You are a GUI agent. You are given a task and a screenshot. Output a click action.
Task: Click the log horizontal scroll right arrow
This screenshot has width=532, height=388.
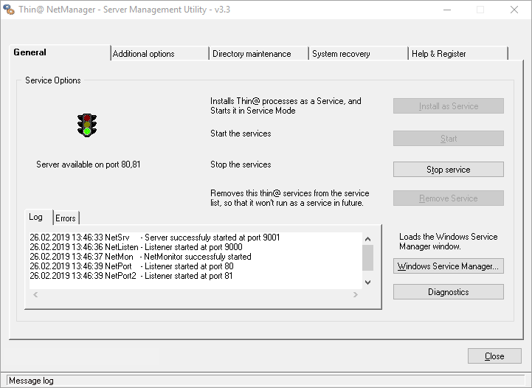(356, 295)
